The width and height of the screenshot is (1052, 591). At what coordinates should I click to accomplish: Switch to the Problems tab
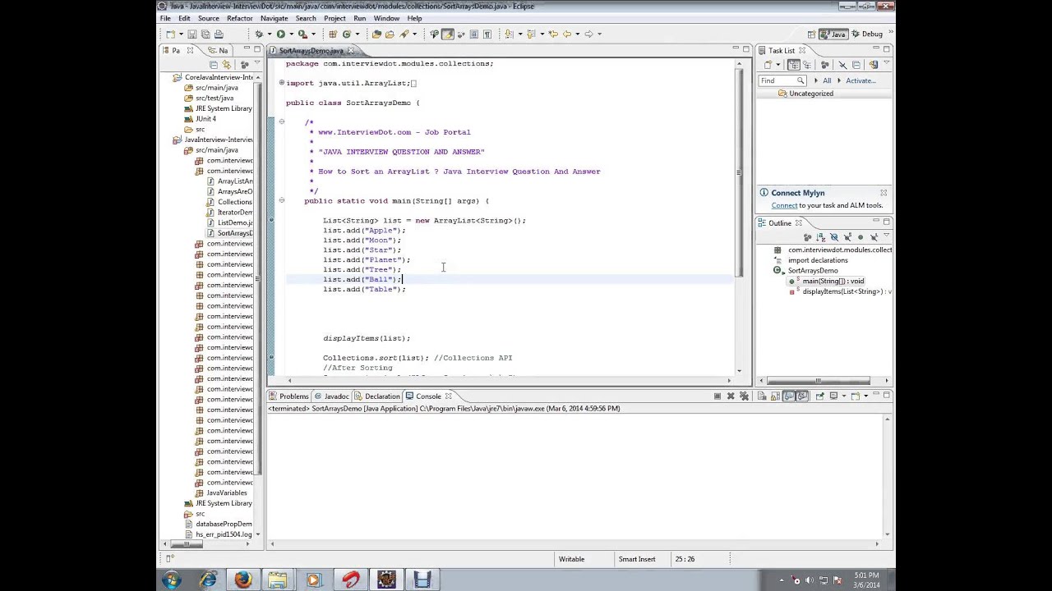288,396
